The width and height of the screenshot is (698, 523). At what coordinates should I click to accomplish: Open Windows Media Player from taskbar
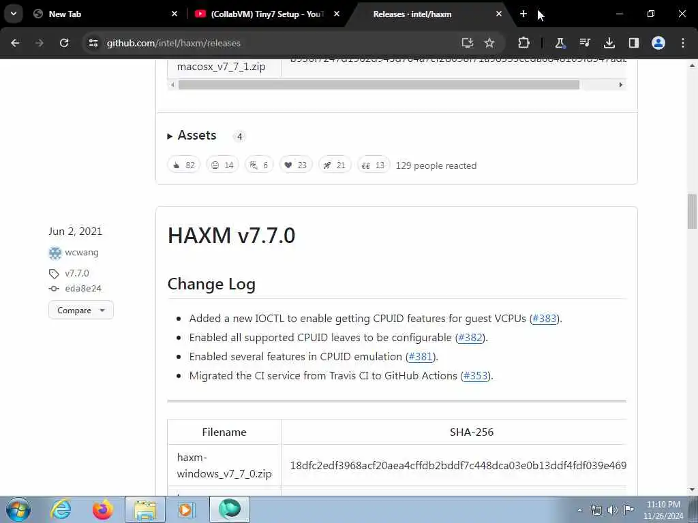(186, 509)
